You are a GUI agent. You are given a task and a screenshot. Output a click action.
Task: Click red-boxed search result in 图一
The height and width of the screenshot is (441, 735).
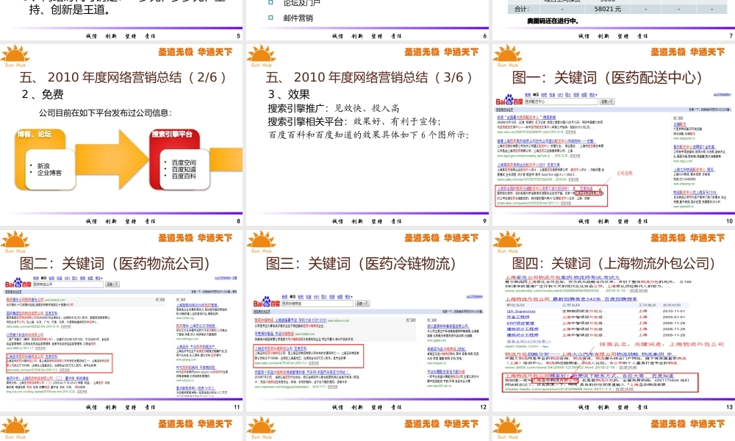(x=552, y=196)
